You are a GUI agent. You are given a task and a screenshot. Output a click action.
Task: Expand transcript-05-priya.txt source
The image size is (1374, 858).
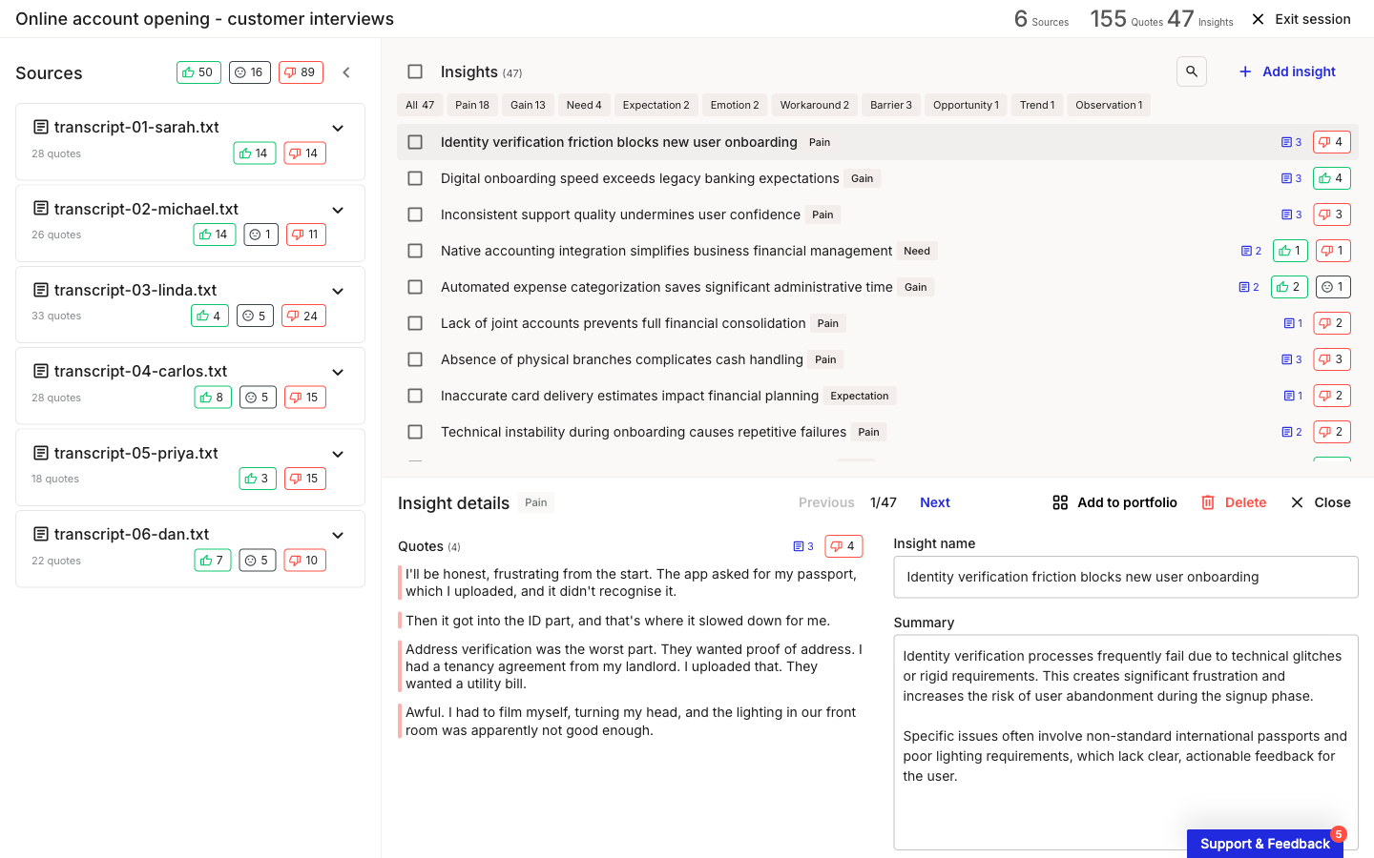338,454
